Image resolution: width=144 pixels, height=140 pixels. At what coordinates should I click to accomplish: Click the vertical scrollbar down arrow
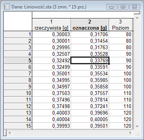click(x=137, y=127)
